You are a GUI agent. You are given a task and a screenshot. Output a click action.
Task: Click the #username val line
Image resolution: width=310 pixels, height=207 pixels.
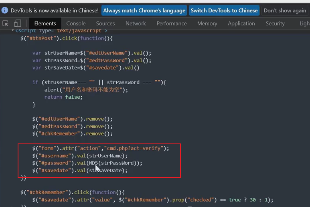[x=80, y=155]
